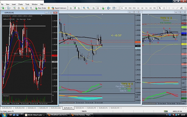
Task: Enable the W1 timeframe button
Action: (x=150, y=8)
